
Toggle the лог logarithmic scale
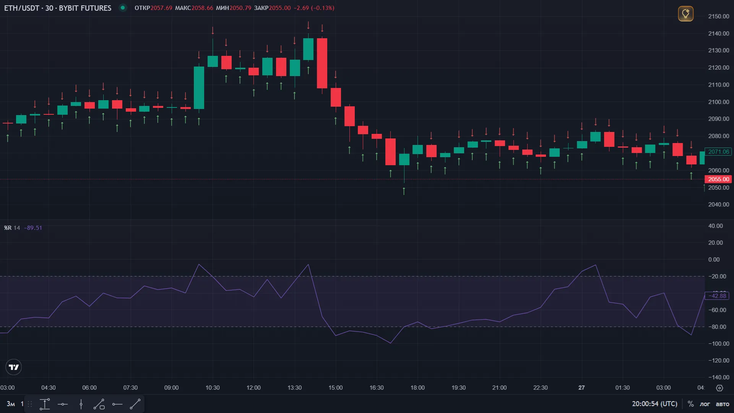[705, 404]
